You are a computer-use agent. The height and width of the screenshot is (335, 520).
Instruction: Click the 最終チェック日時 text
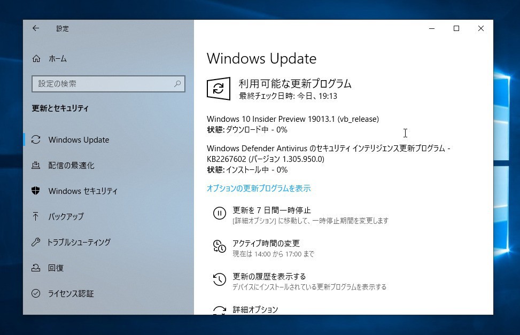click(x=288, y=96)
